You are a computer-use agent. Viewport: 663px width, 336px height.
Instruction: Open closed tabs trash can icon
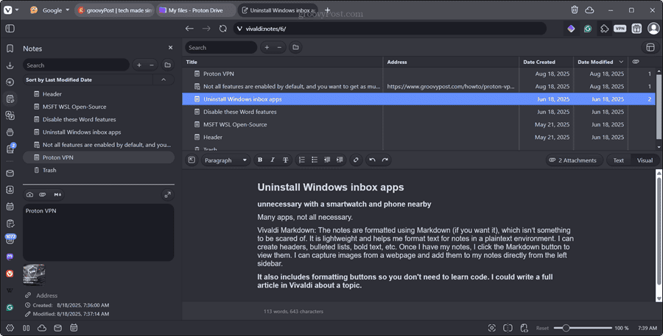[574, 10]
